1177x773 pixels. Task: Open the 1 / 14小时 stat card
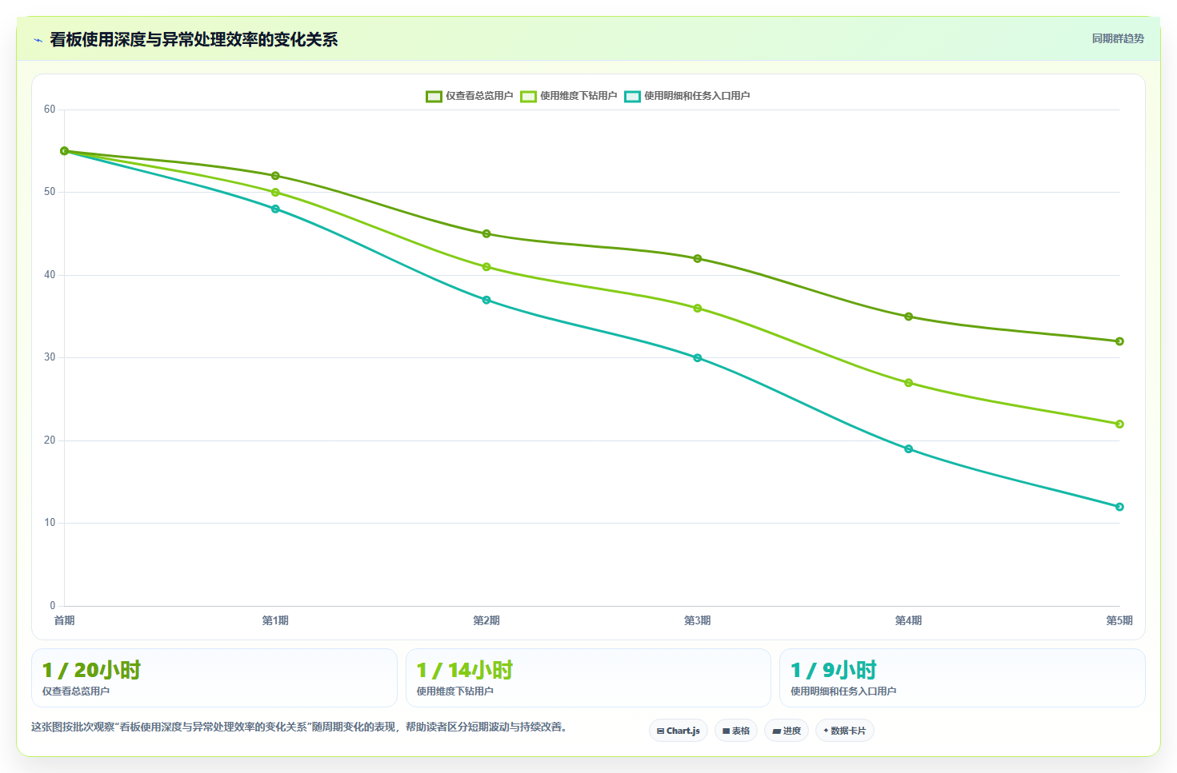[x=588, y=678]
